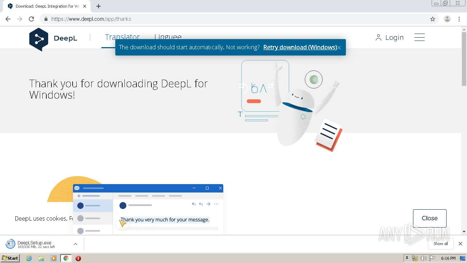Viewport: 467px width, 263px height.
Task: Open the hamburger menu on DeepL
Action: coord(420,37)
